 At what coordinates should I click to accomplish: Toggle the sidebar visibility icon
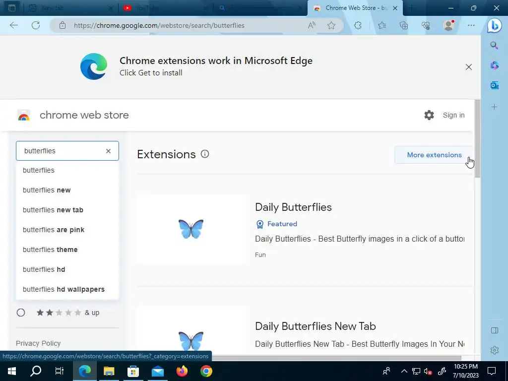[495, 330]
